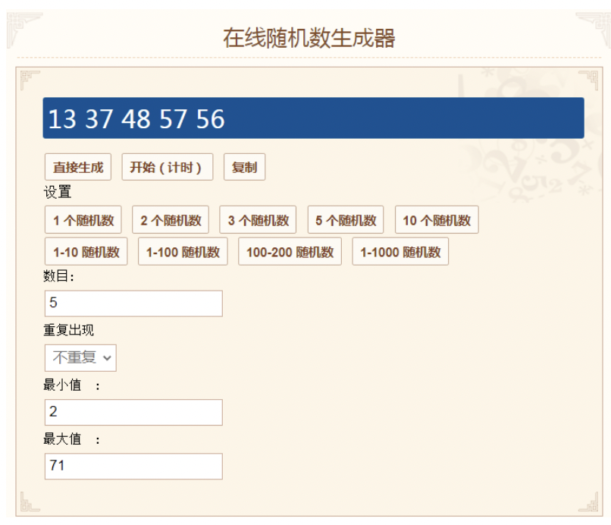Screen dimensions: 611x525
Task: Choose the 2 个随机数 preset
Action: tap(171, 220)
